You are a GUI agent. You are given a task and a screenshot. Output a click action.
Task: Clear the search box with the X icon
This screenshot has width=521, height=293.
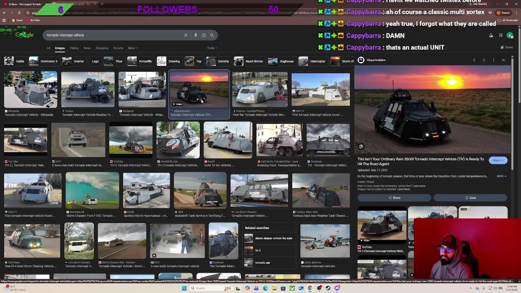pyautogui.click(x=186, y=35)
